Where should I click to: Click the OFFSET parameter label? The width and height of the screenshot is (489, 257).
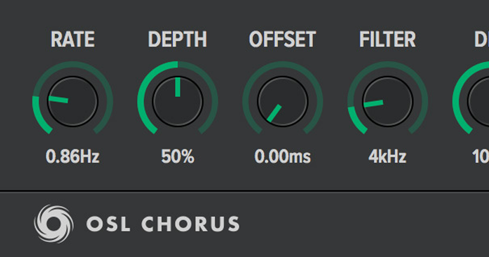click(282, 40)
